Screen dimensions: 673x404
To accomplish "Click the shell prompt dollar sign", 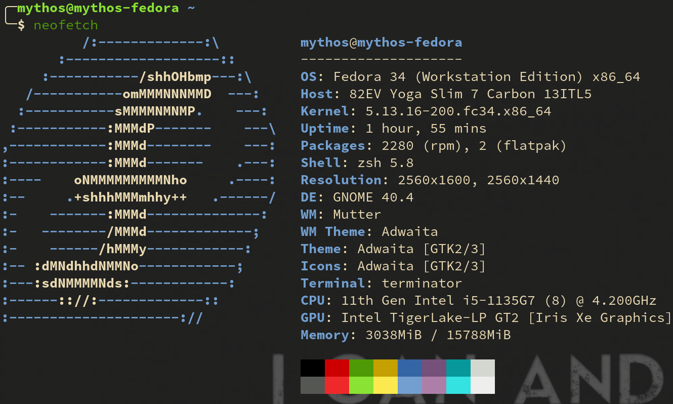I will click(21, 24).
